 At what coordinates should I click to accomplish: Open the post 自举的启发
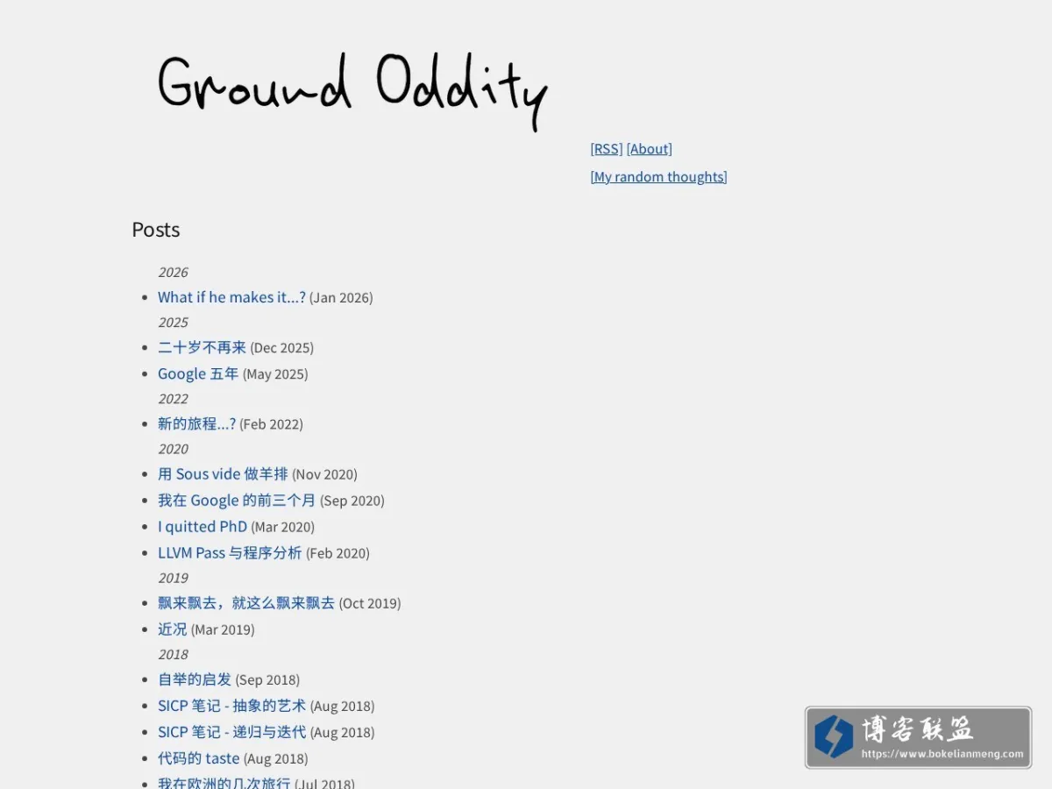pyautogui.click(x=195, y=679)
